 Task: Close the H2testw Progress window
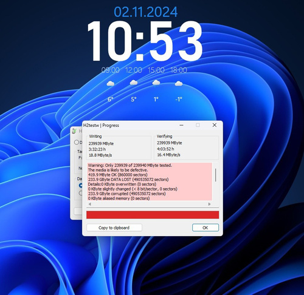(215, 125)
